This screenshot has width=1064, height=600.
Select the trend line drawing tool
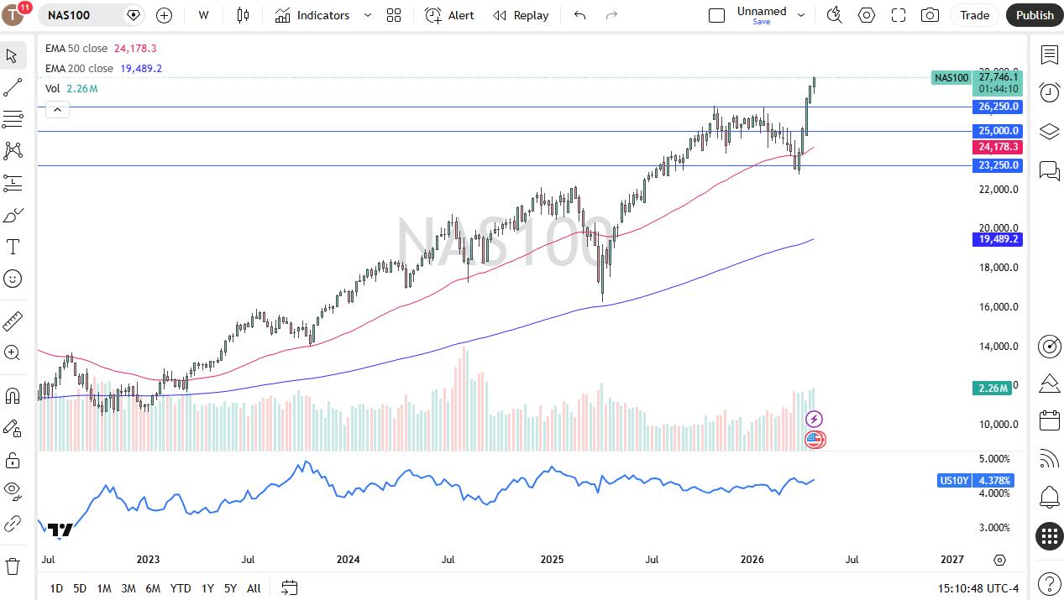(x=13, y=87)
